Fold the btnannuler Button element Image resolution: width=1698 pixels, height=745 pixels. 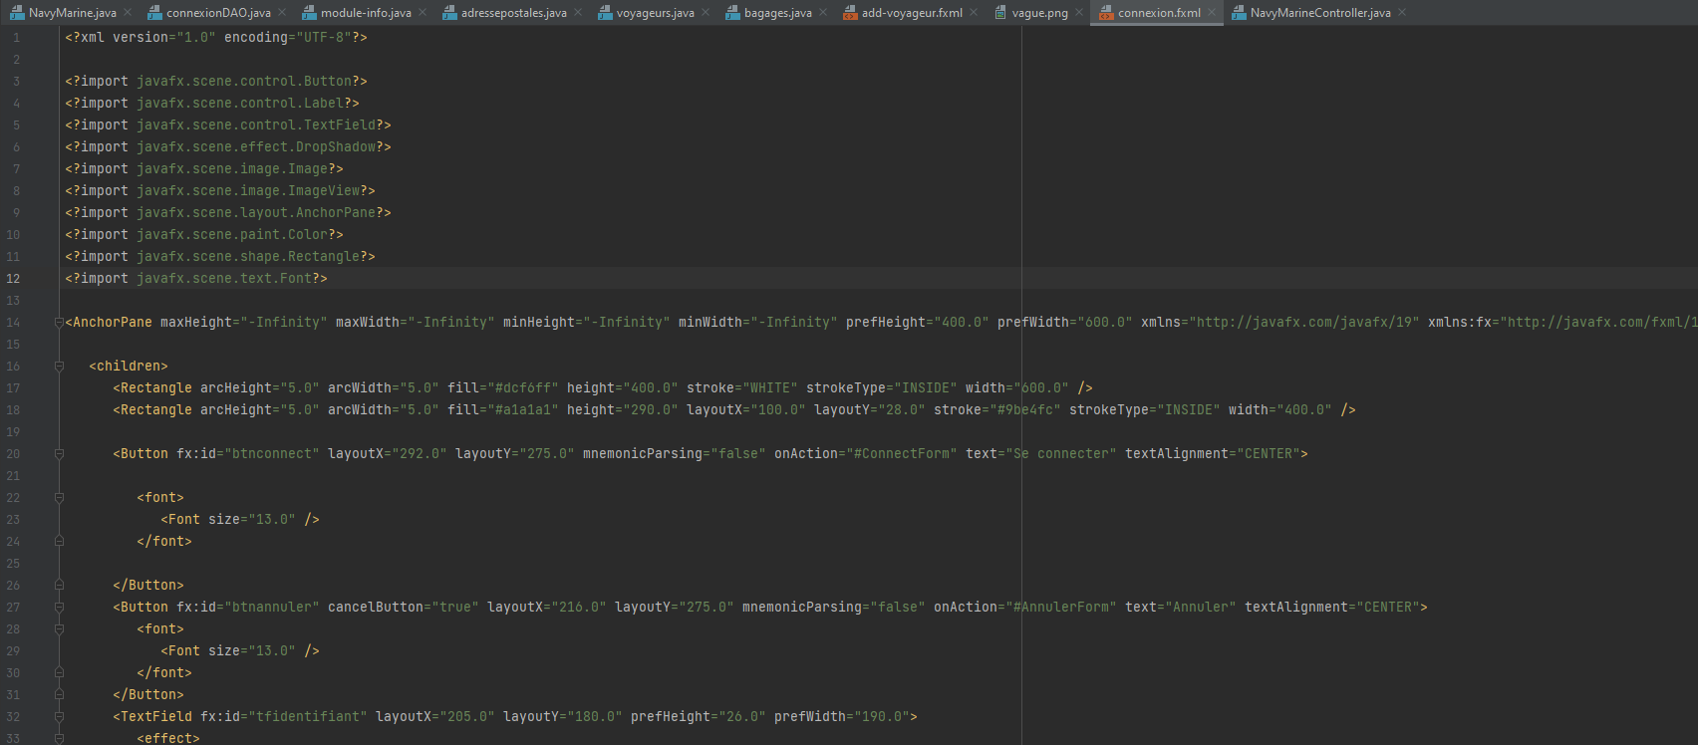pyautogui.click(x=59, y=608)
